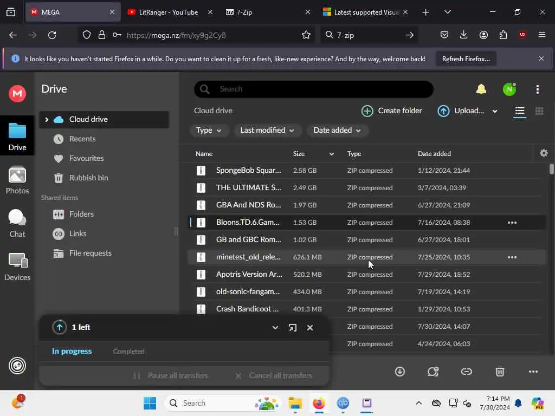Viewport: 555px width, 416px height.
Task: Open the Drive section in sidebar
Action: pos(17,136)
